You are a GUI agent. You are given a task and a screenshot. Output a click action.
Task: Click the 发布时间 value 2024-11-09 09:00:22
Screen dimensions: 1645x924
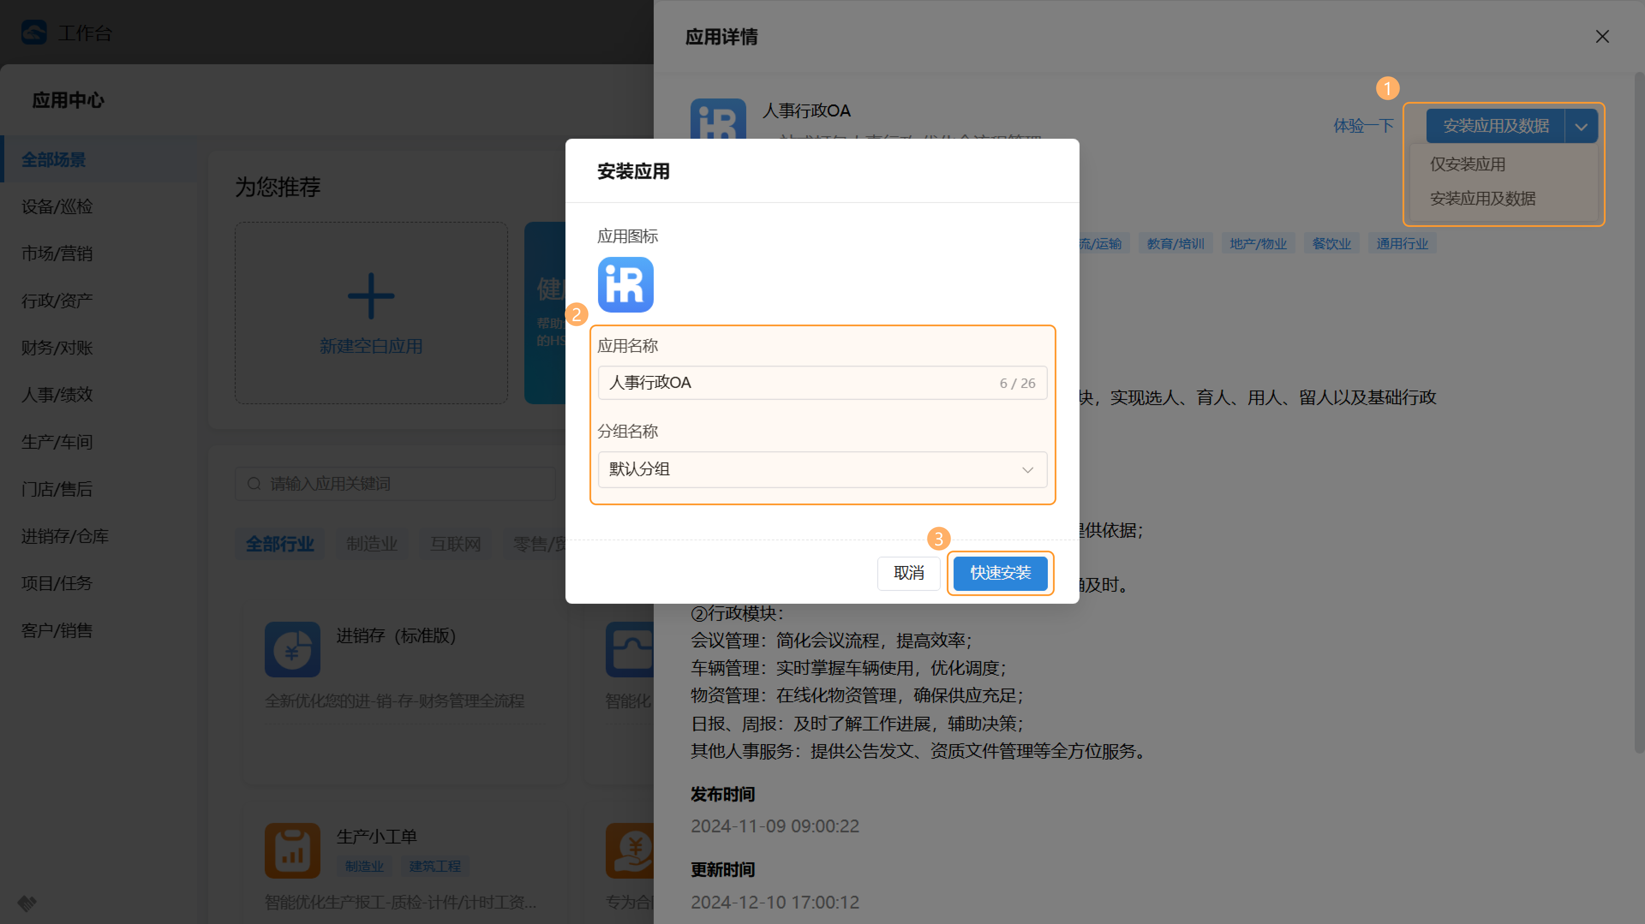[775, 826]
